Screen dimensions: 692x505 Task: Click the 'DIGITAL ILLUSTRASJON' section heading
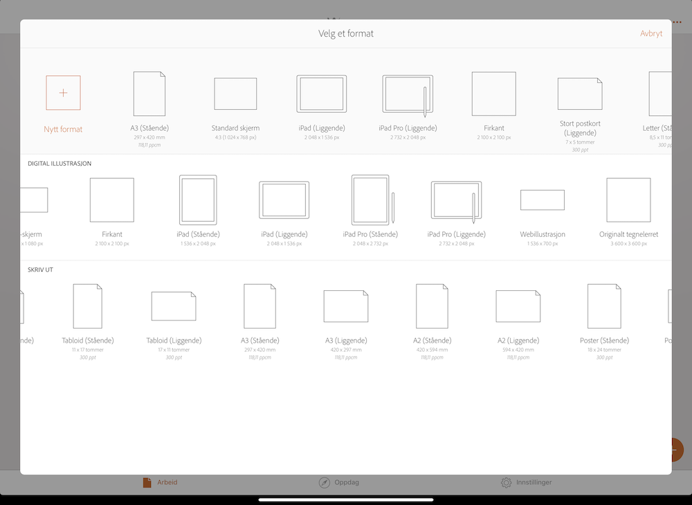point(60,164)
